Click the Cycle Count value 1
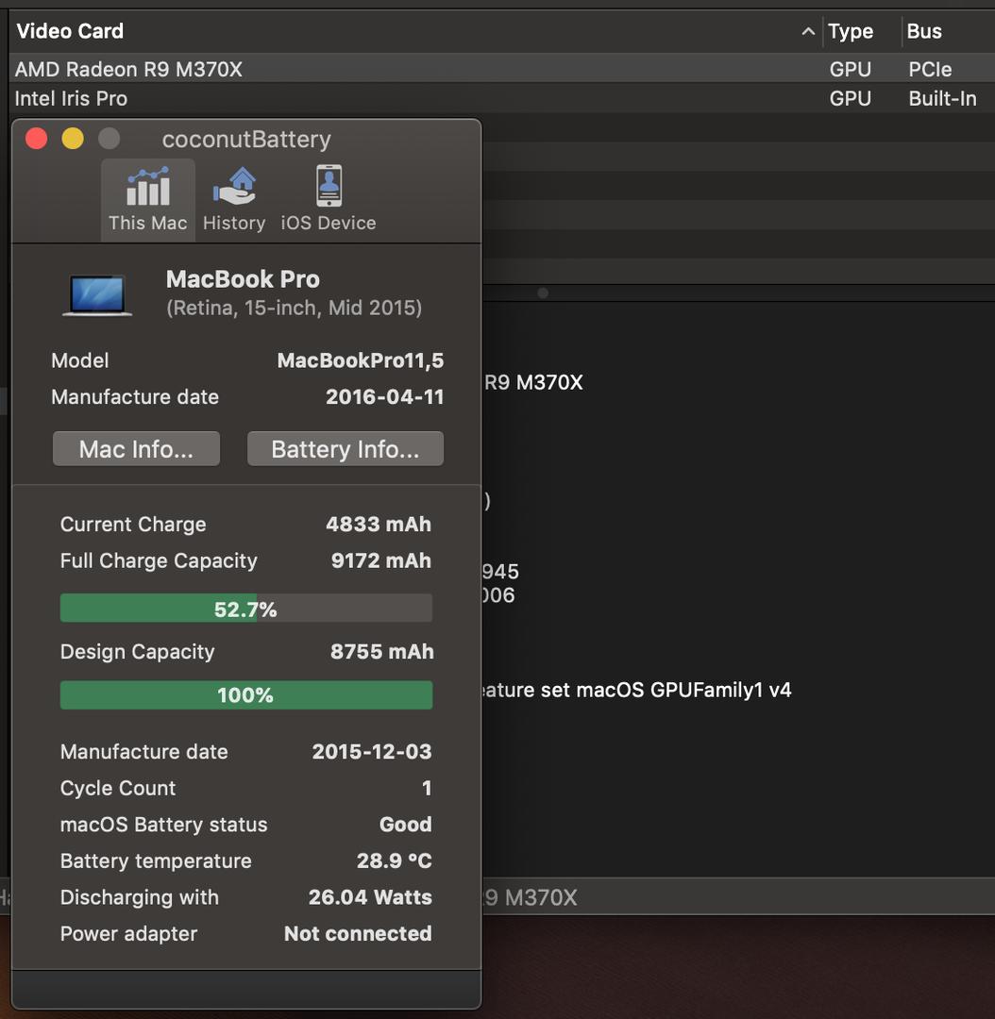The image size is (995, 1019). 427,788
